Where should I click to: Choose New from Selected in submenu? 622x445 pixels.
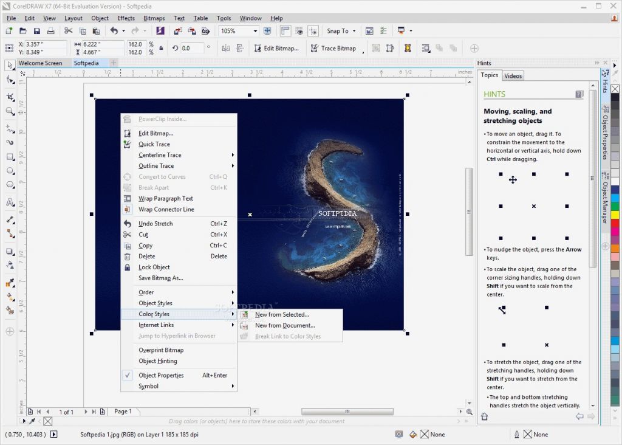(282, 315)
